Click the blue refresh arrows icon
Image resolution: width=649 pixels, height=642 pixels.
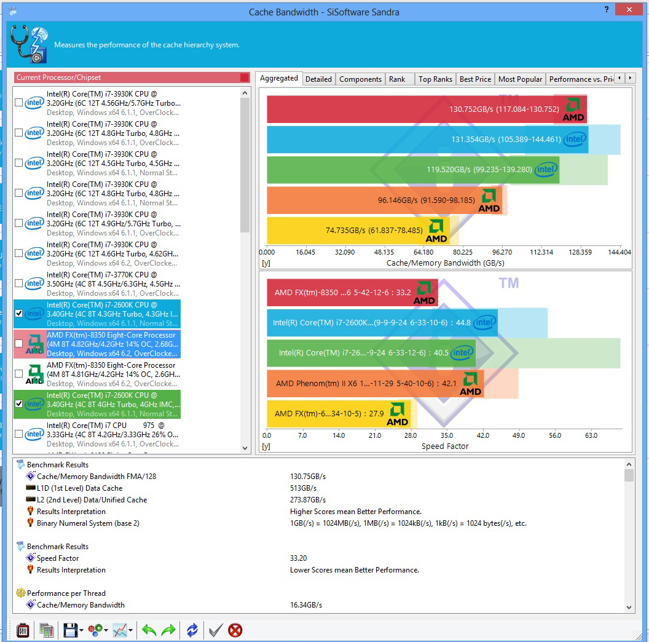(x=192, y=630)
